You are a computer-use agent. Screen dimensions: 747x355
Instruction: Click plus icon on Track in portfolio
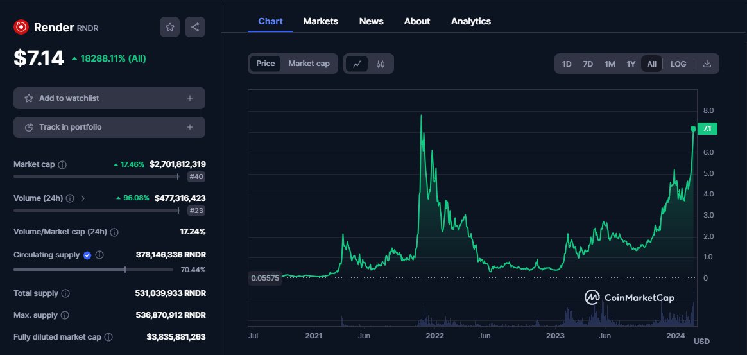pyautogui.click(x=189, y=127)
